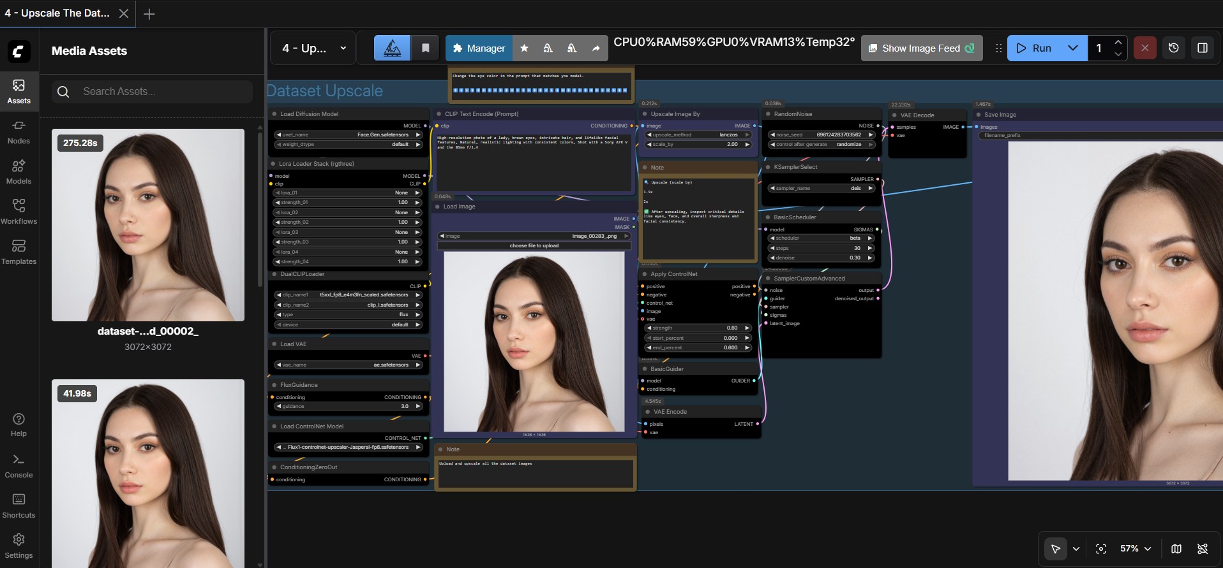
Task: Open Settings from the sidebar
Action: [19, 546]
